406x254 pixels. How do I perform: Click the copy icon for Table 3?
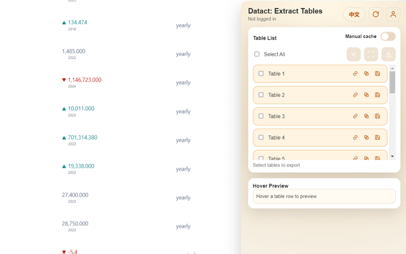[x=367, y=116]
